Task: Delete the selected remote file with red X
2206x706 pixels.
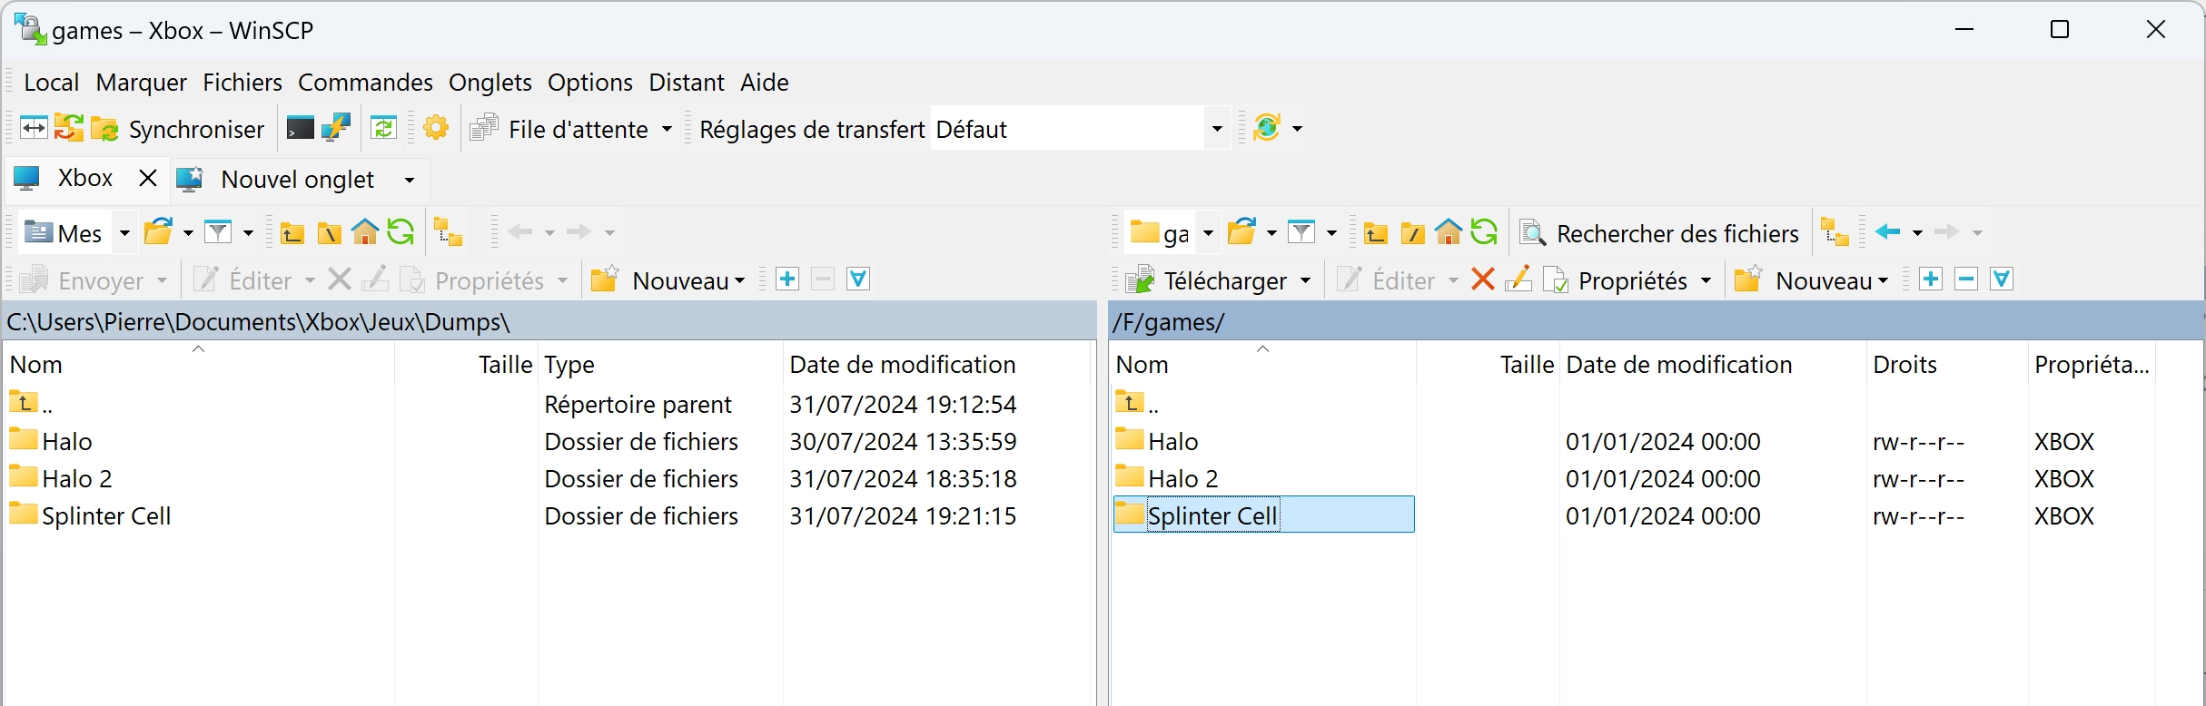Action: (x=1483, y=279)
